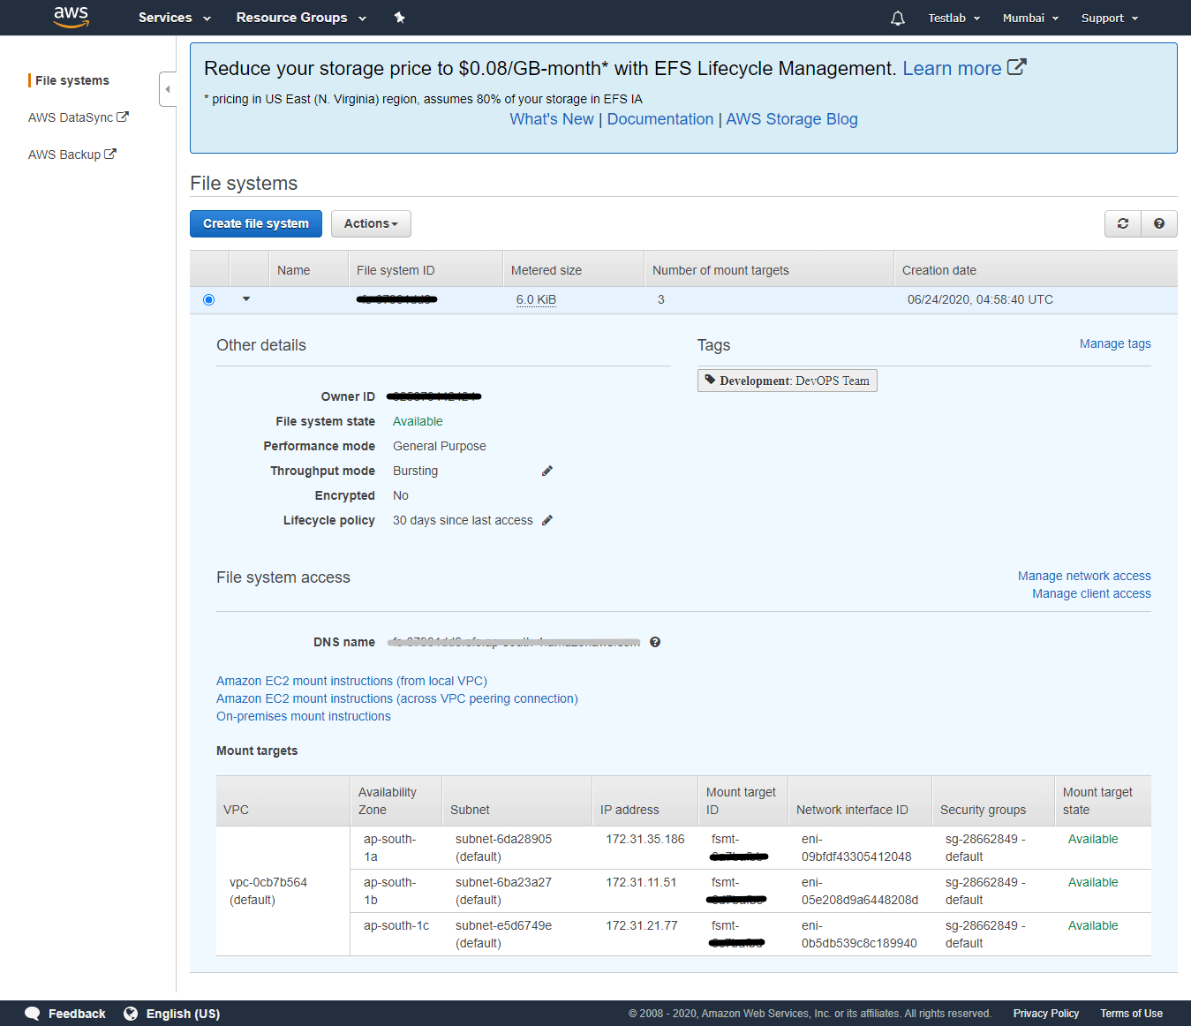Edit the Lifecycle policy pencil icon
1191x1026 pixels.
click(x=547, y=520)
